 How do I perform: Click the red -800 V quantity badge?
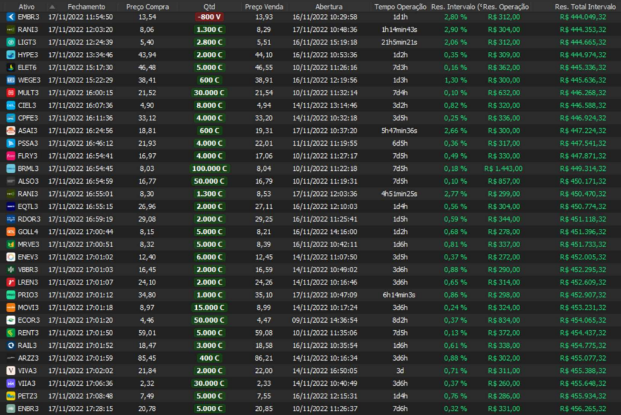pos(209,16)
